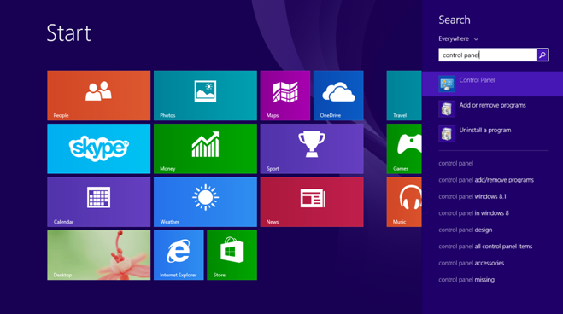
Task: Expand the Everywhere search scope dropdown
Action: tap(458, 38)
